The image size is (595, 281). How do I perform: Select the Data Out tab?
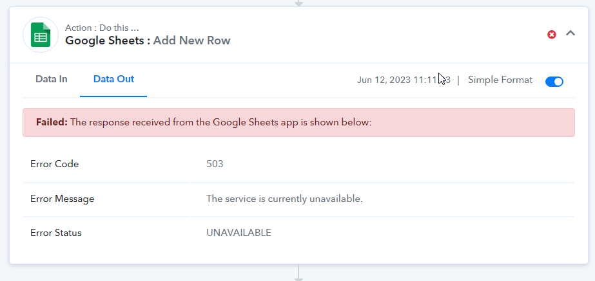tap(113, 79)
